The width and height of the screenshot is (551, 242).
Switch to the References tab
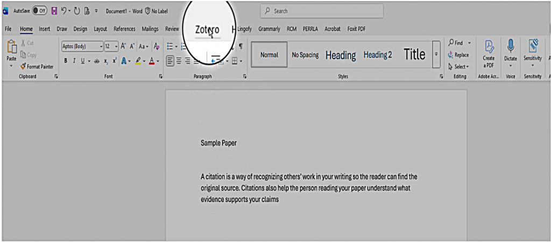pyautogui.click(x=124, y=29)
